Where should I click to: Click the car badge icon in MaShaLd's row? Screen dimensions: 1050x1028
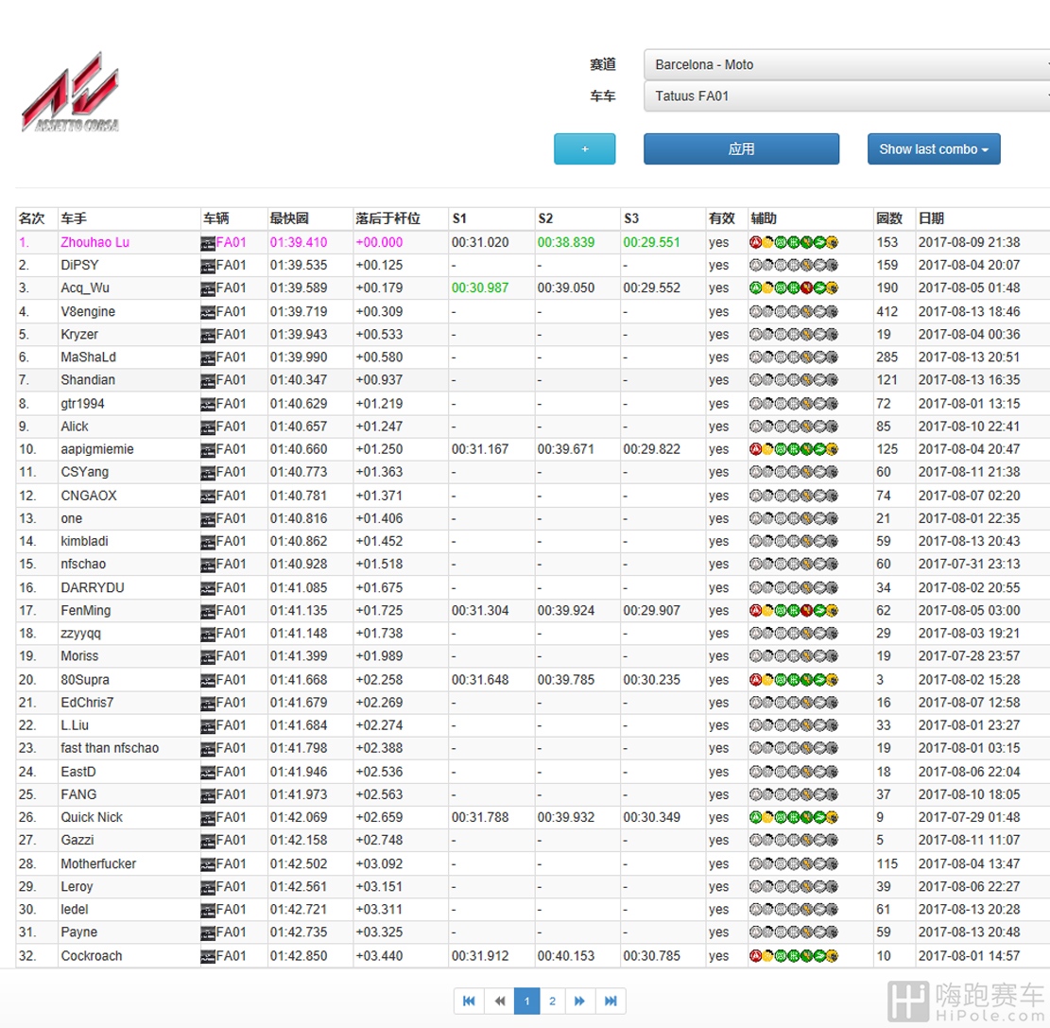208,357
